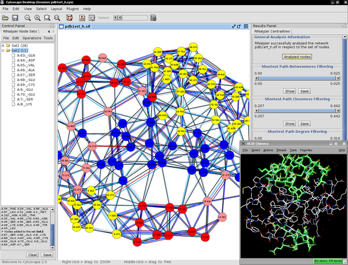The height and width of the screenshot is (265, 348).
Task: Select the A:63:_:GLN node entry
Action: (26, 56)
